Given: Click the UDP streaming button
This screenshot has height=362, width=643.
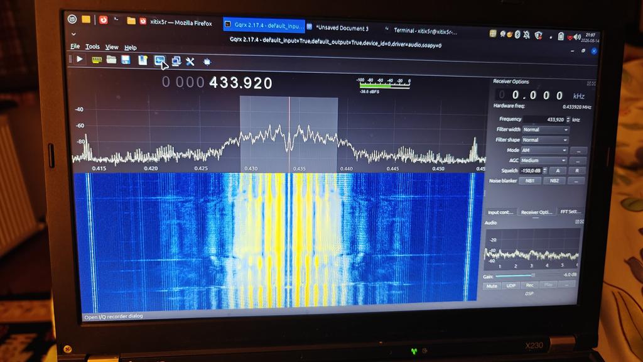Looking at the screenshot, I should click(511, 285).
